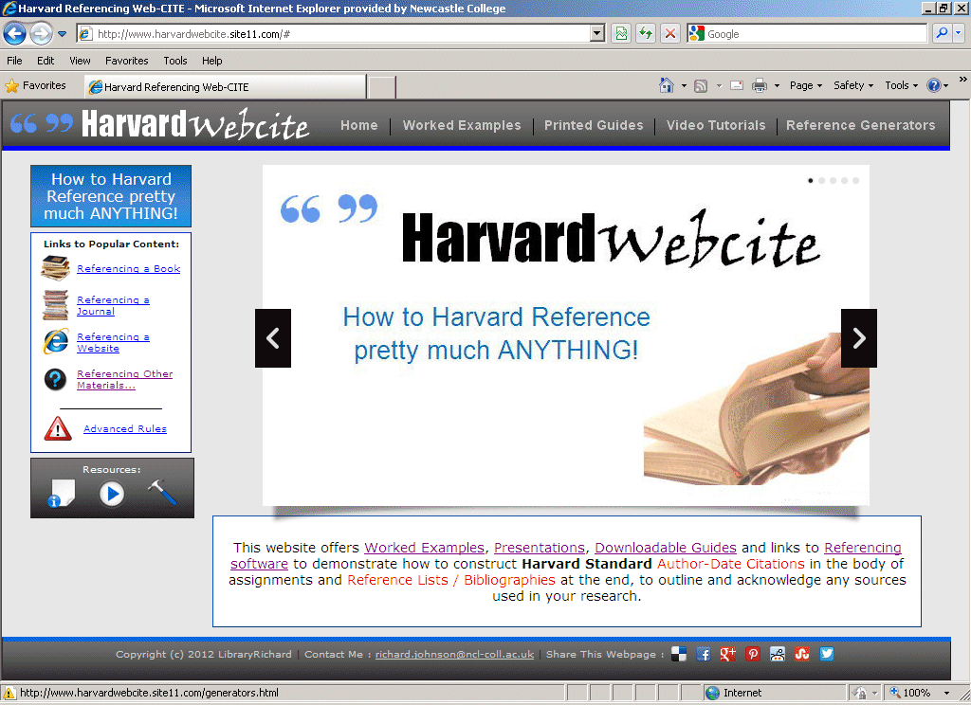This screenshot has width=971, height=705.
Task: Share page via Facebook icon
Action: (703, 654)
